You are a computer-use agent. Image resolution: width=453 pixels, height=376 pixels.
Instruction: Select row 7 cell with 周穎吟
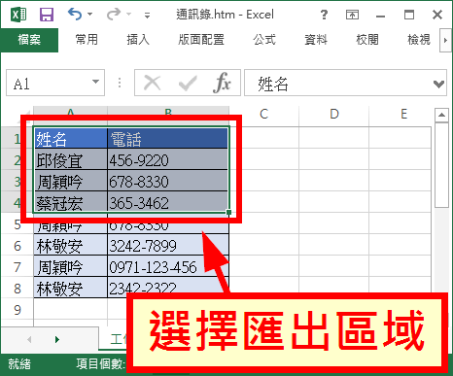click(x=71, y=267)
